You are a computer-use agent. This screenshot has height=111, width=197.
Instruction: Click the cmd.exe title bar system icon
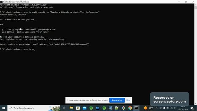coord(1,2)
